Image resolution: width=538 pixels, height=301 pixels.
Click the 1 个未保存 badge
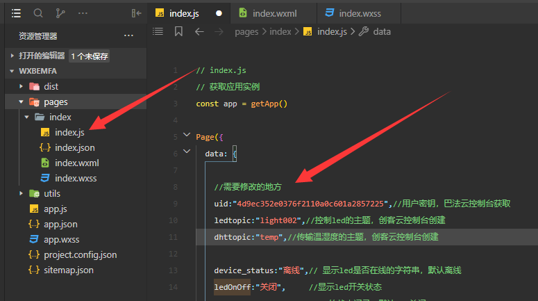(90, 56)
